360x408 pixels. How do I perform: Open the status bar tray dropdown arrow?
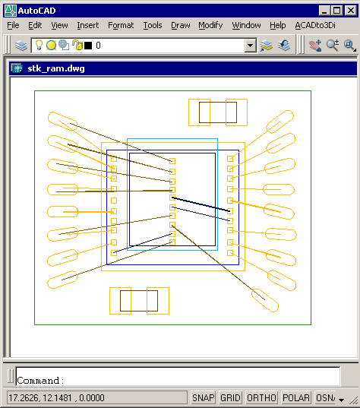(x=342, y=400)
